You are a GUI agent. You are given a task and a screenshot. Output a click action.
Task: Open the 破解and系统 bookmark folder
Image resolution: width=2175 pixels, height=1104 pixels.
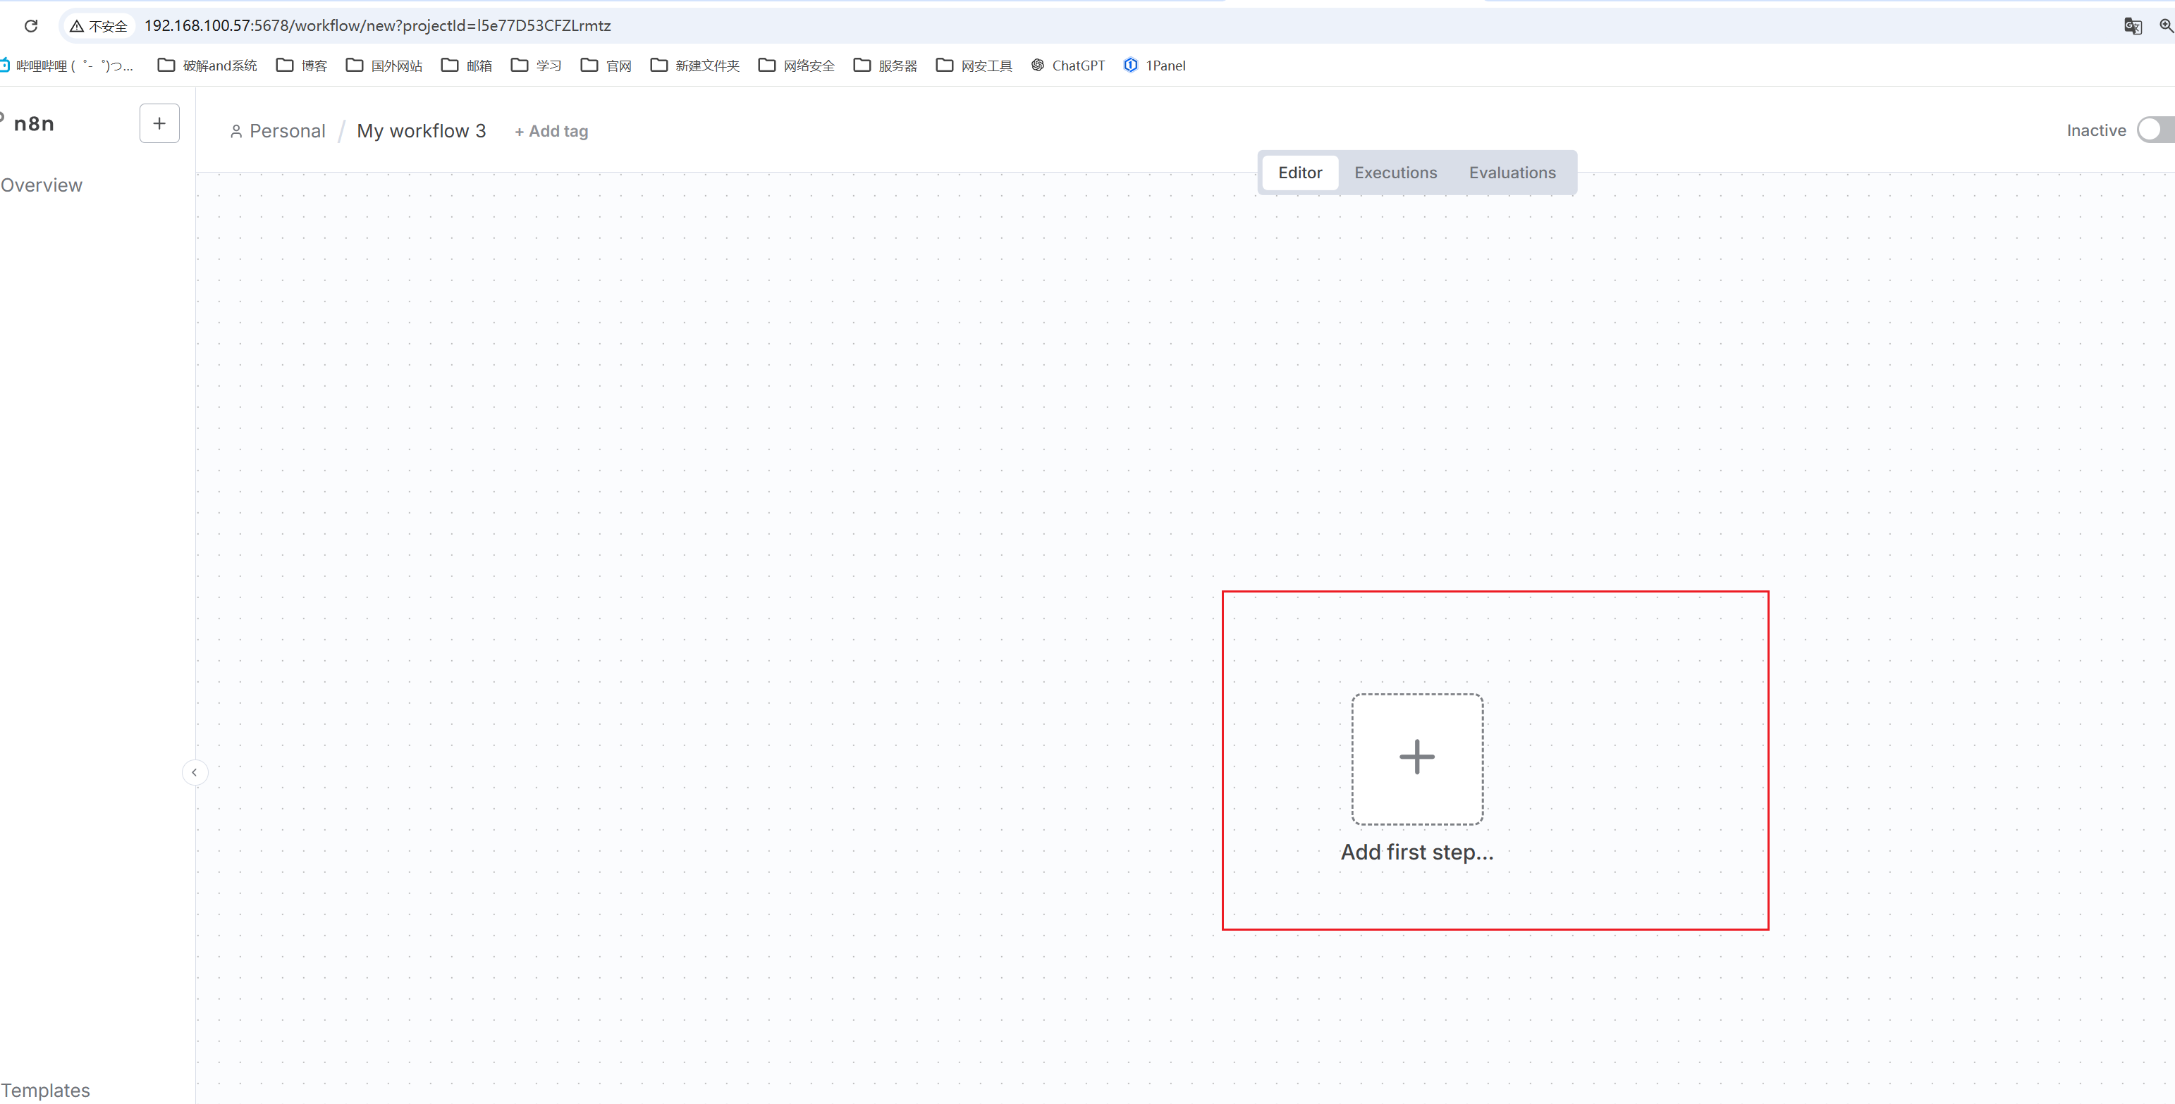click(x=208, y=66)
